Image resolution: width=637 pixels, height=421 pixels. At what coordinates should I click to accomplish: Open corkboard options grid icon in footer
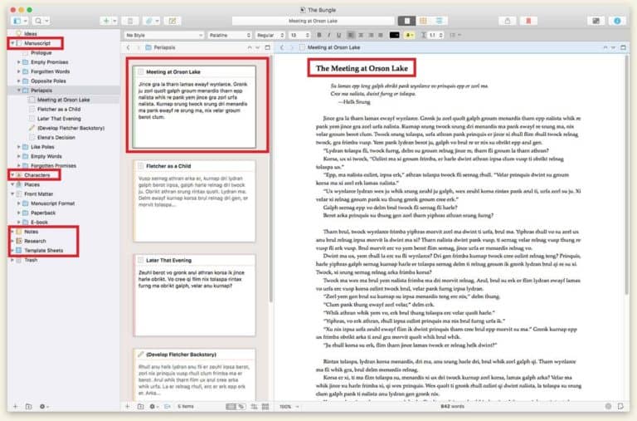point(265,406)
